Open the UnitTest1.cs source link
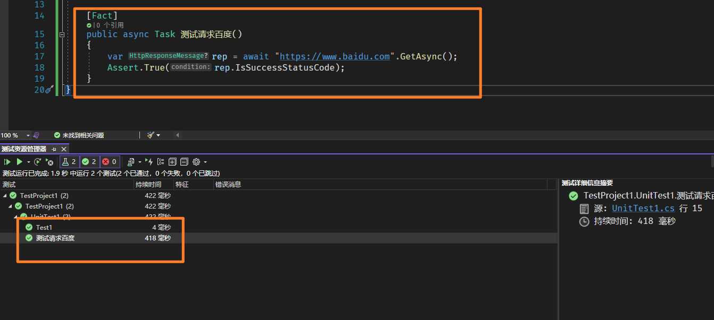The width and height of the screenshot is (714, 320). [x=643, y=209]
